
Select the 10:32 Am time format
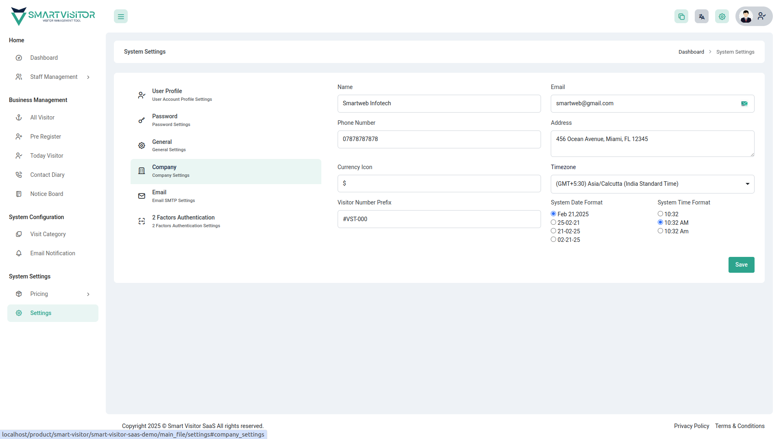tap(660, 230)
